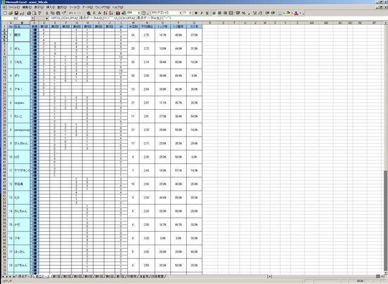
Task: Select the 第1回 sheet tab
Action: pyautogui.click(x=55, y=276)
